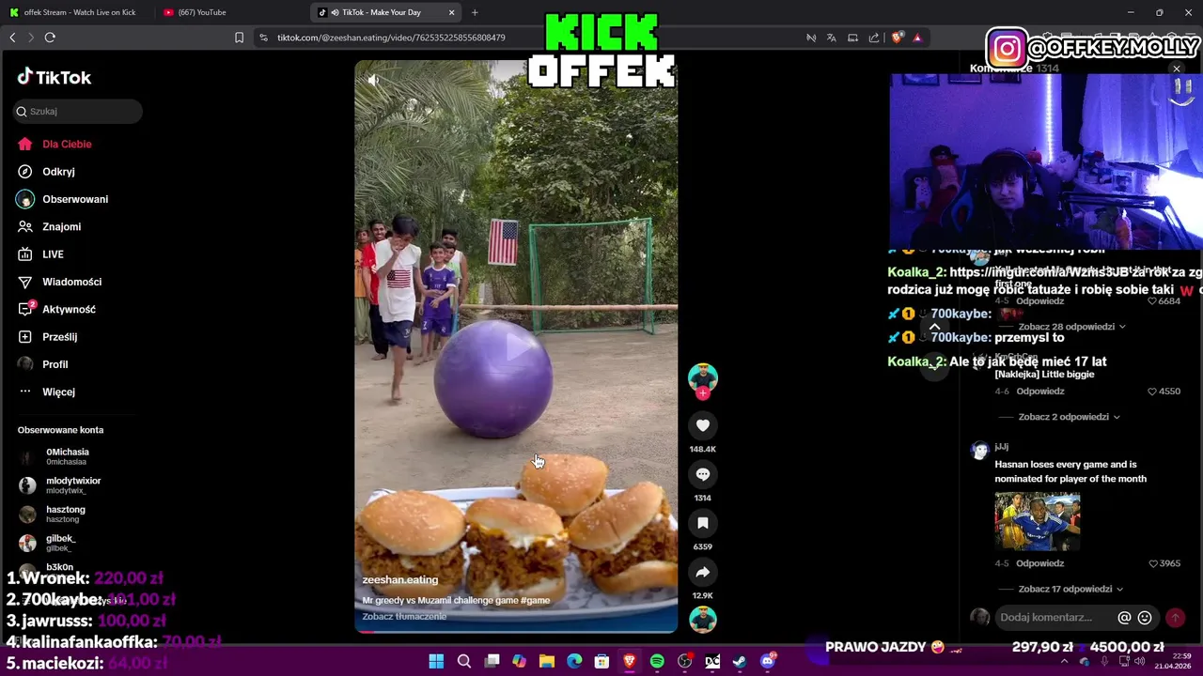Send the comment with the red arrow button
1203x676 pixels.
coord(1175,618)
